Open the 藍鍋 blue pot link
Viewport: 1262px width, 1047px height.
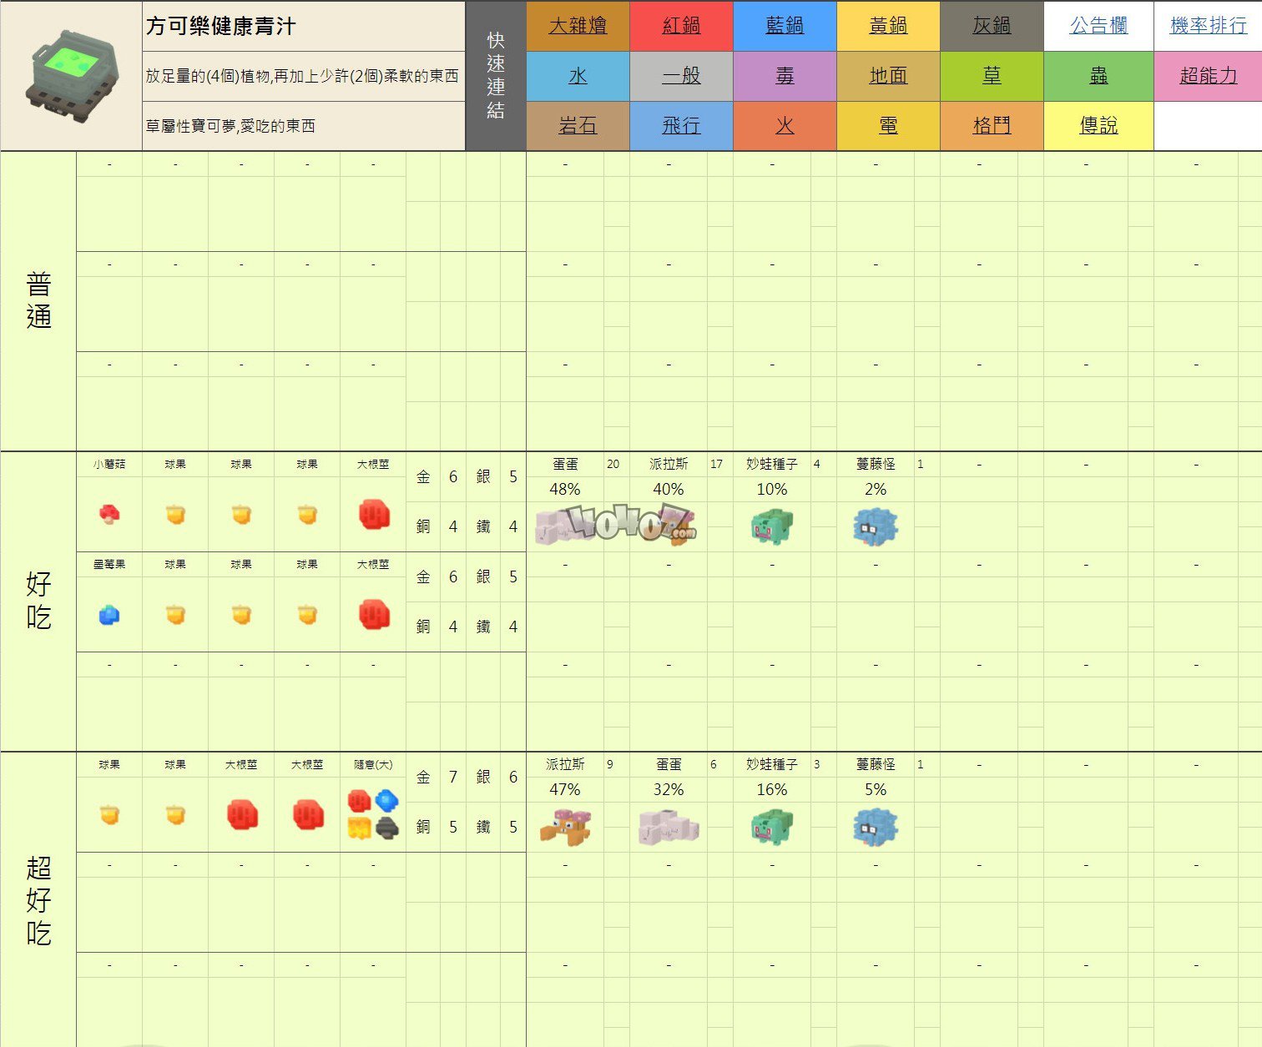pyautogui.click(x=785, y=26)
